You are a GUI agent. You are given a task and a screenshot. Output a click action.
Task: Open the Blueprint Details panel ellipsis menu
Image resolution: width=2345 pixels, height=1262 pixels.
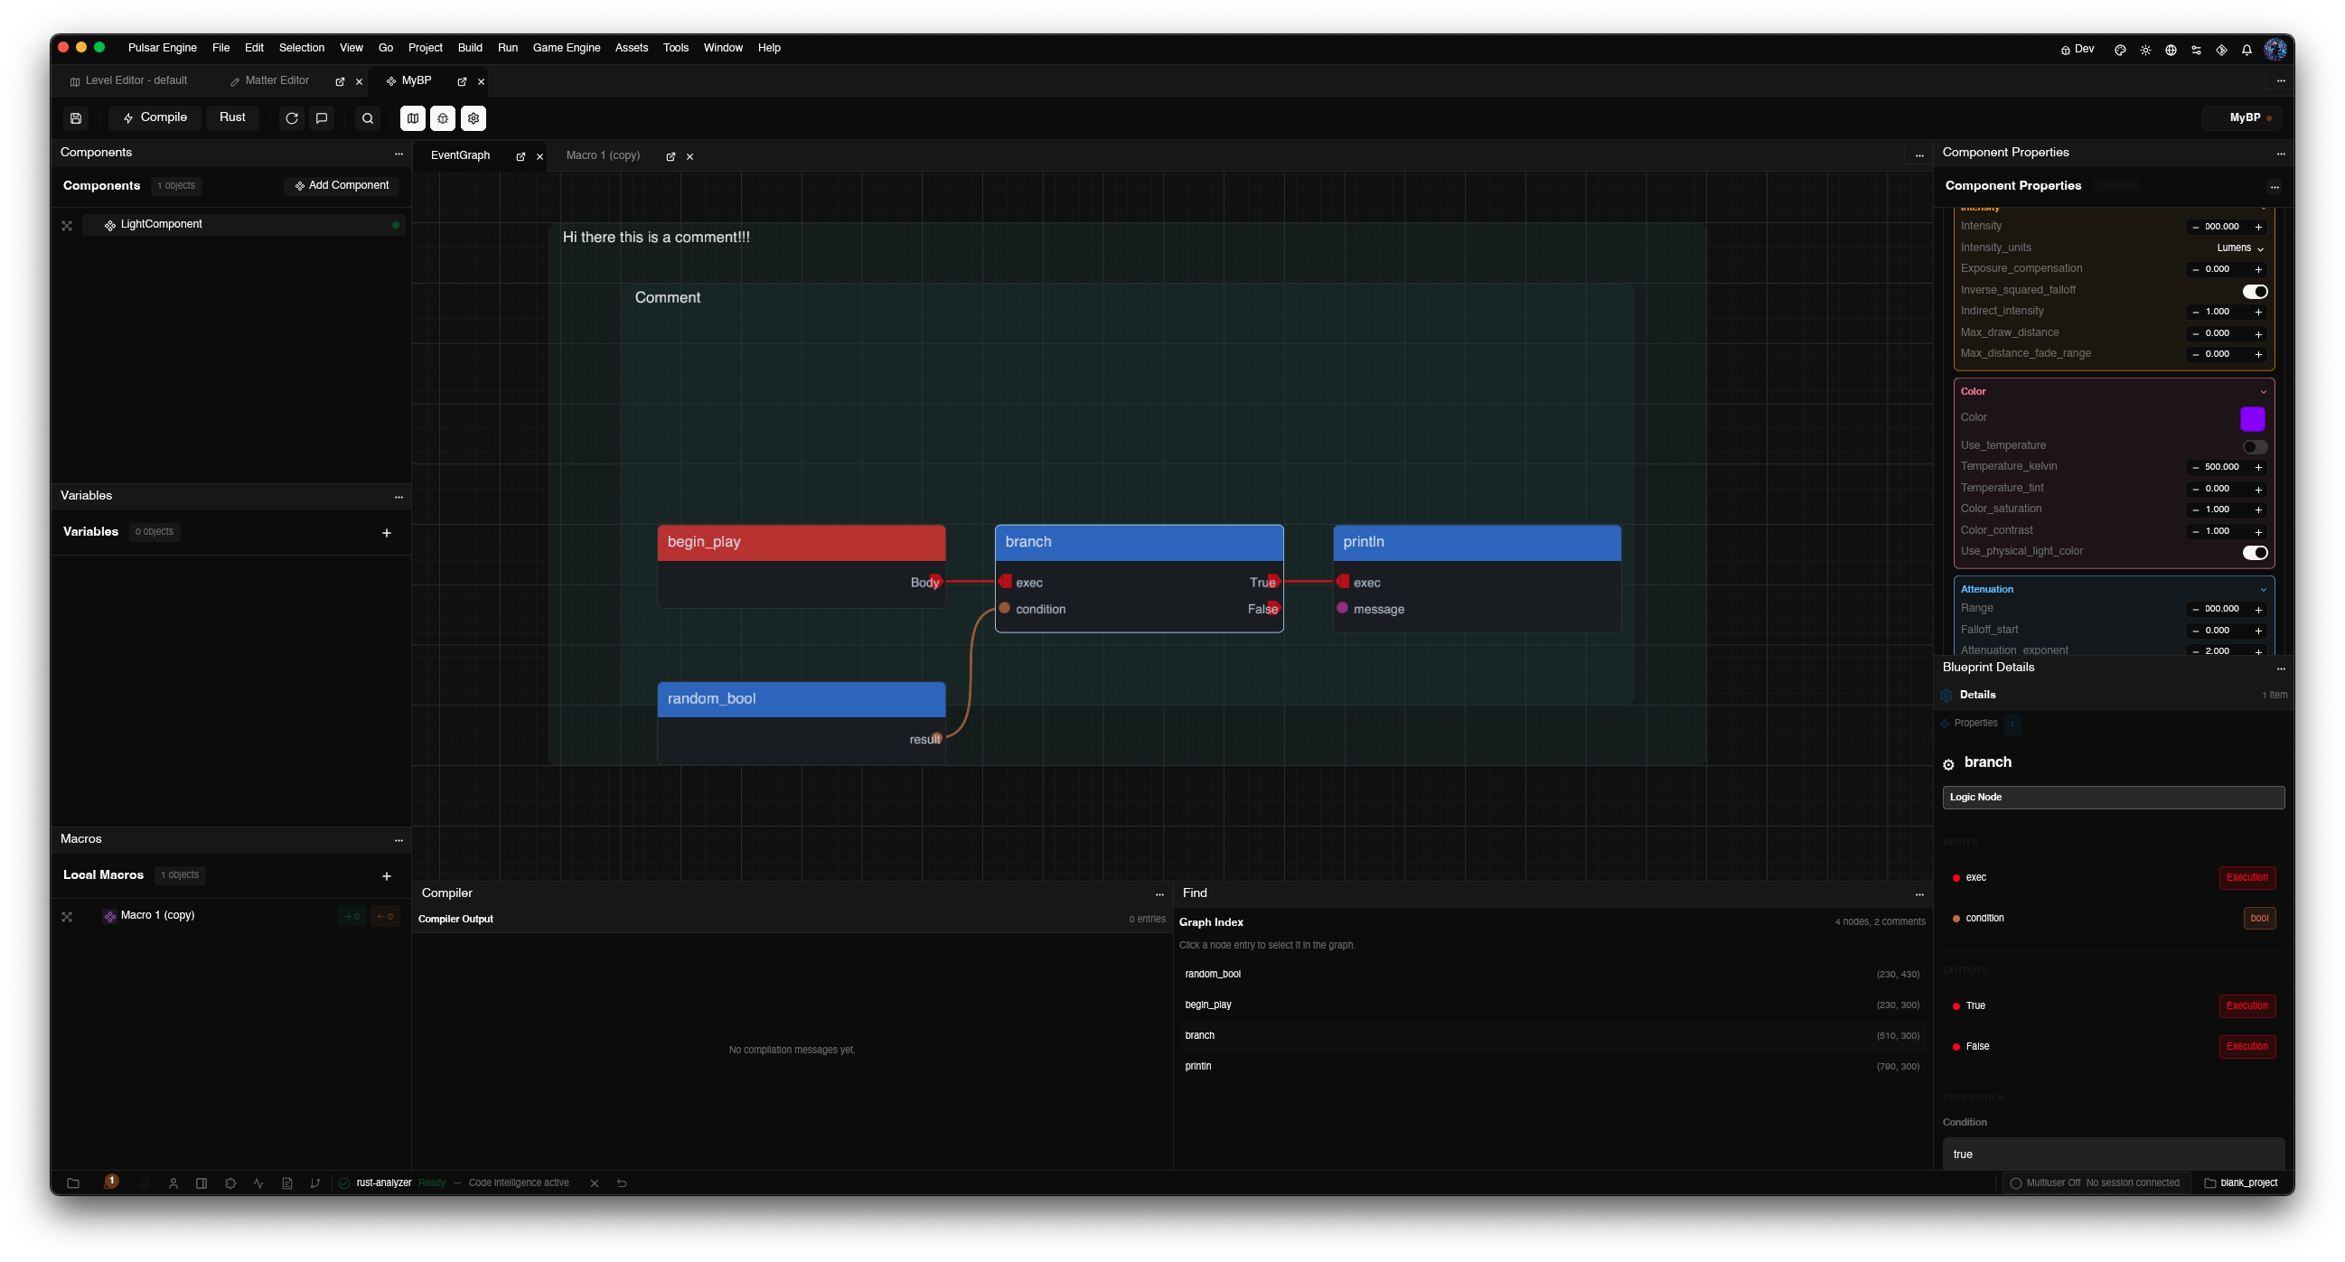2280,668
